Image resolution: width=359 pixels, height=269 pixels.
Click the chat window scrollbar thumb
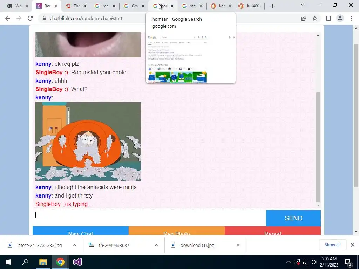pyautogui.click(x=318, y=147)
